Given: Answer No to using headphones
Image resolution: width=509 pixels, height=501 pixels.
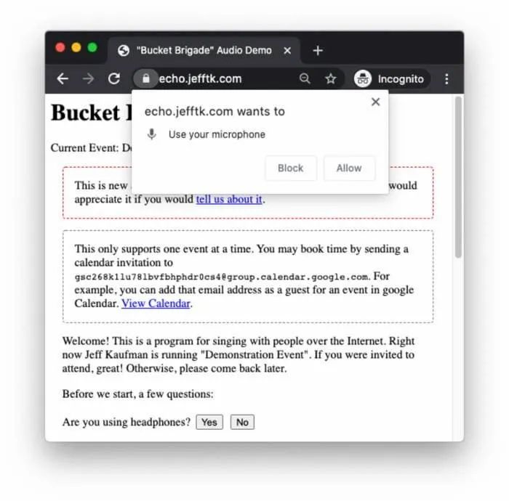Looking at the screenshot, I should 242,423.
